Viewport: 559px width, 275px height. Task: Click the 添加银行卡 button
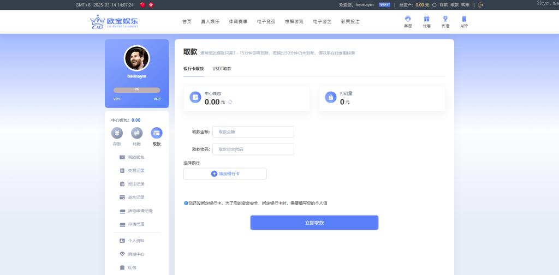[225, 174]
